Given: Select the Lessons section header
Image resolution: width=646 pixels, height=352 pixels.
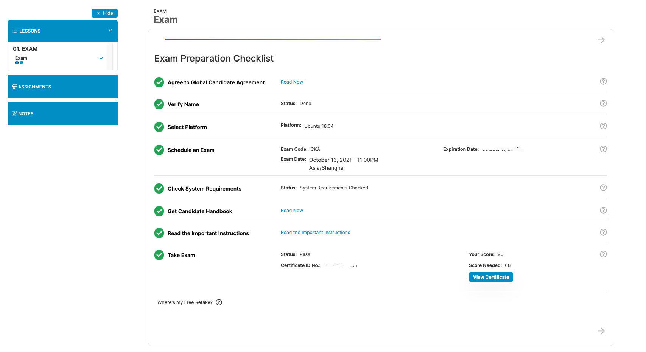Looking at the screenshot, I should (x=63, y=31).
